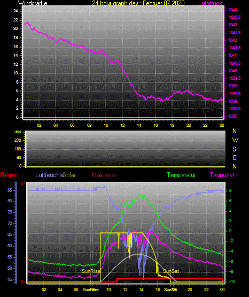Click the 360 value on wind direction axis
Image resolution: width=249 pixels, height=297 pixels.
coord(18,132)
